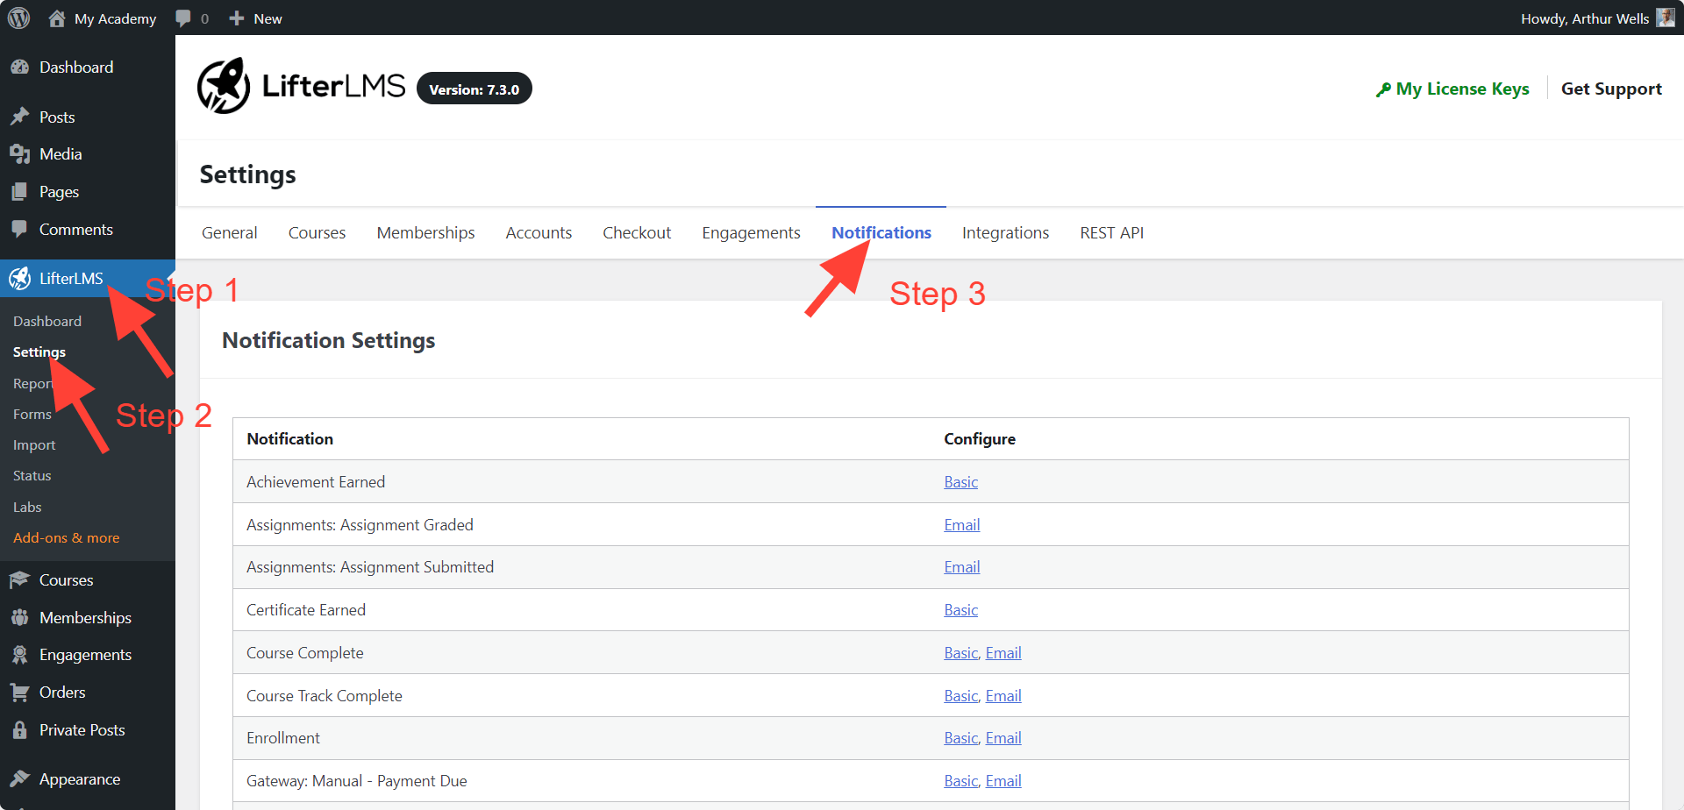Switch to the Memberships settings tab

click(425, 233)
